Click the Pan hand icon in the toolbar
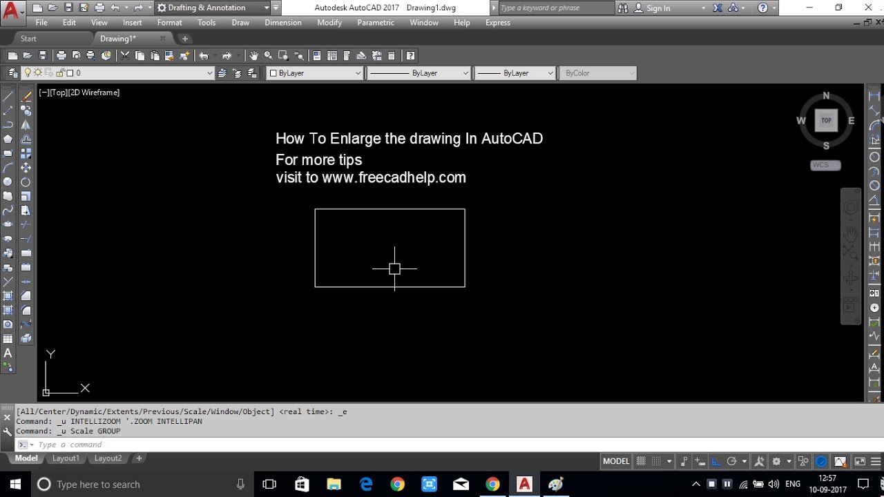The image size is (884, 497). click(x=253, y=55)
